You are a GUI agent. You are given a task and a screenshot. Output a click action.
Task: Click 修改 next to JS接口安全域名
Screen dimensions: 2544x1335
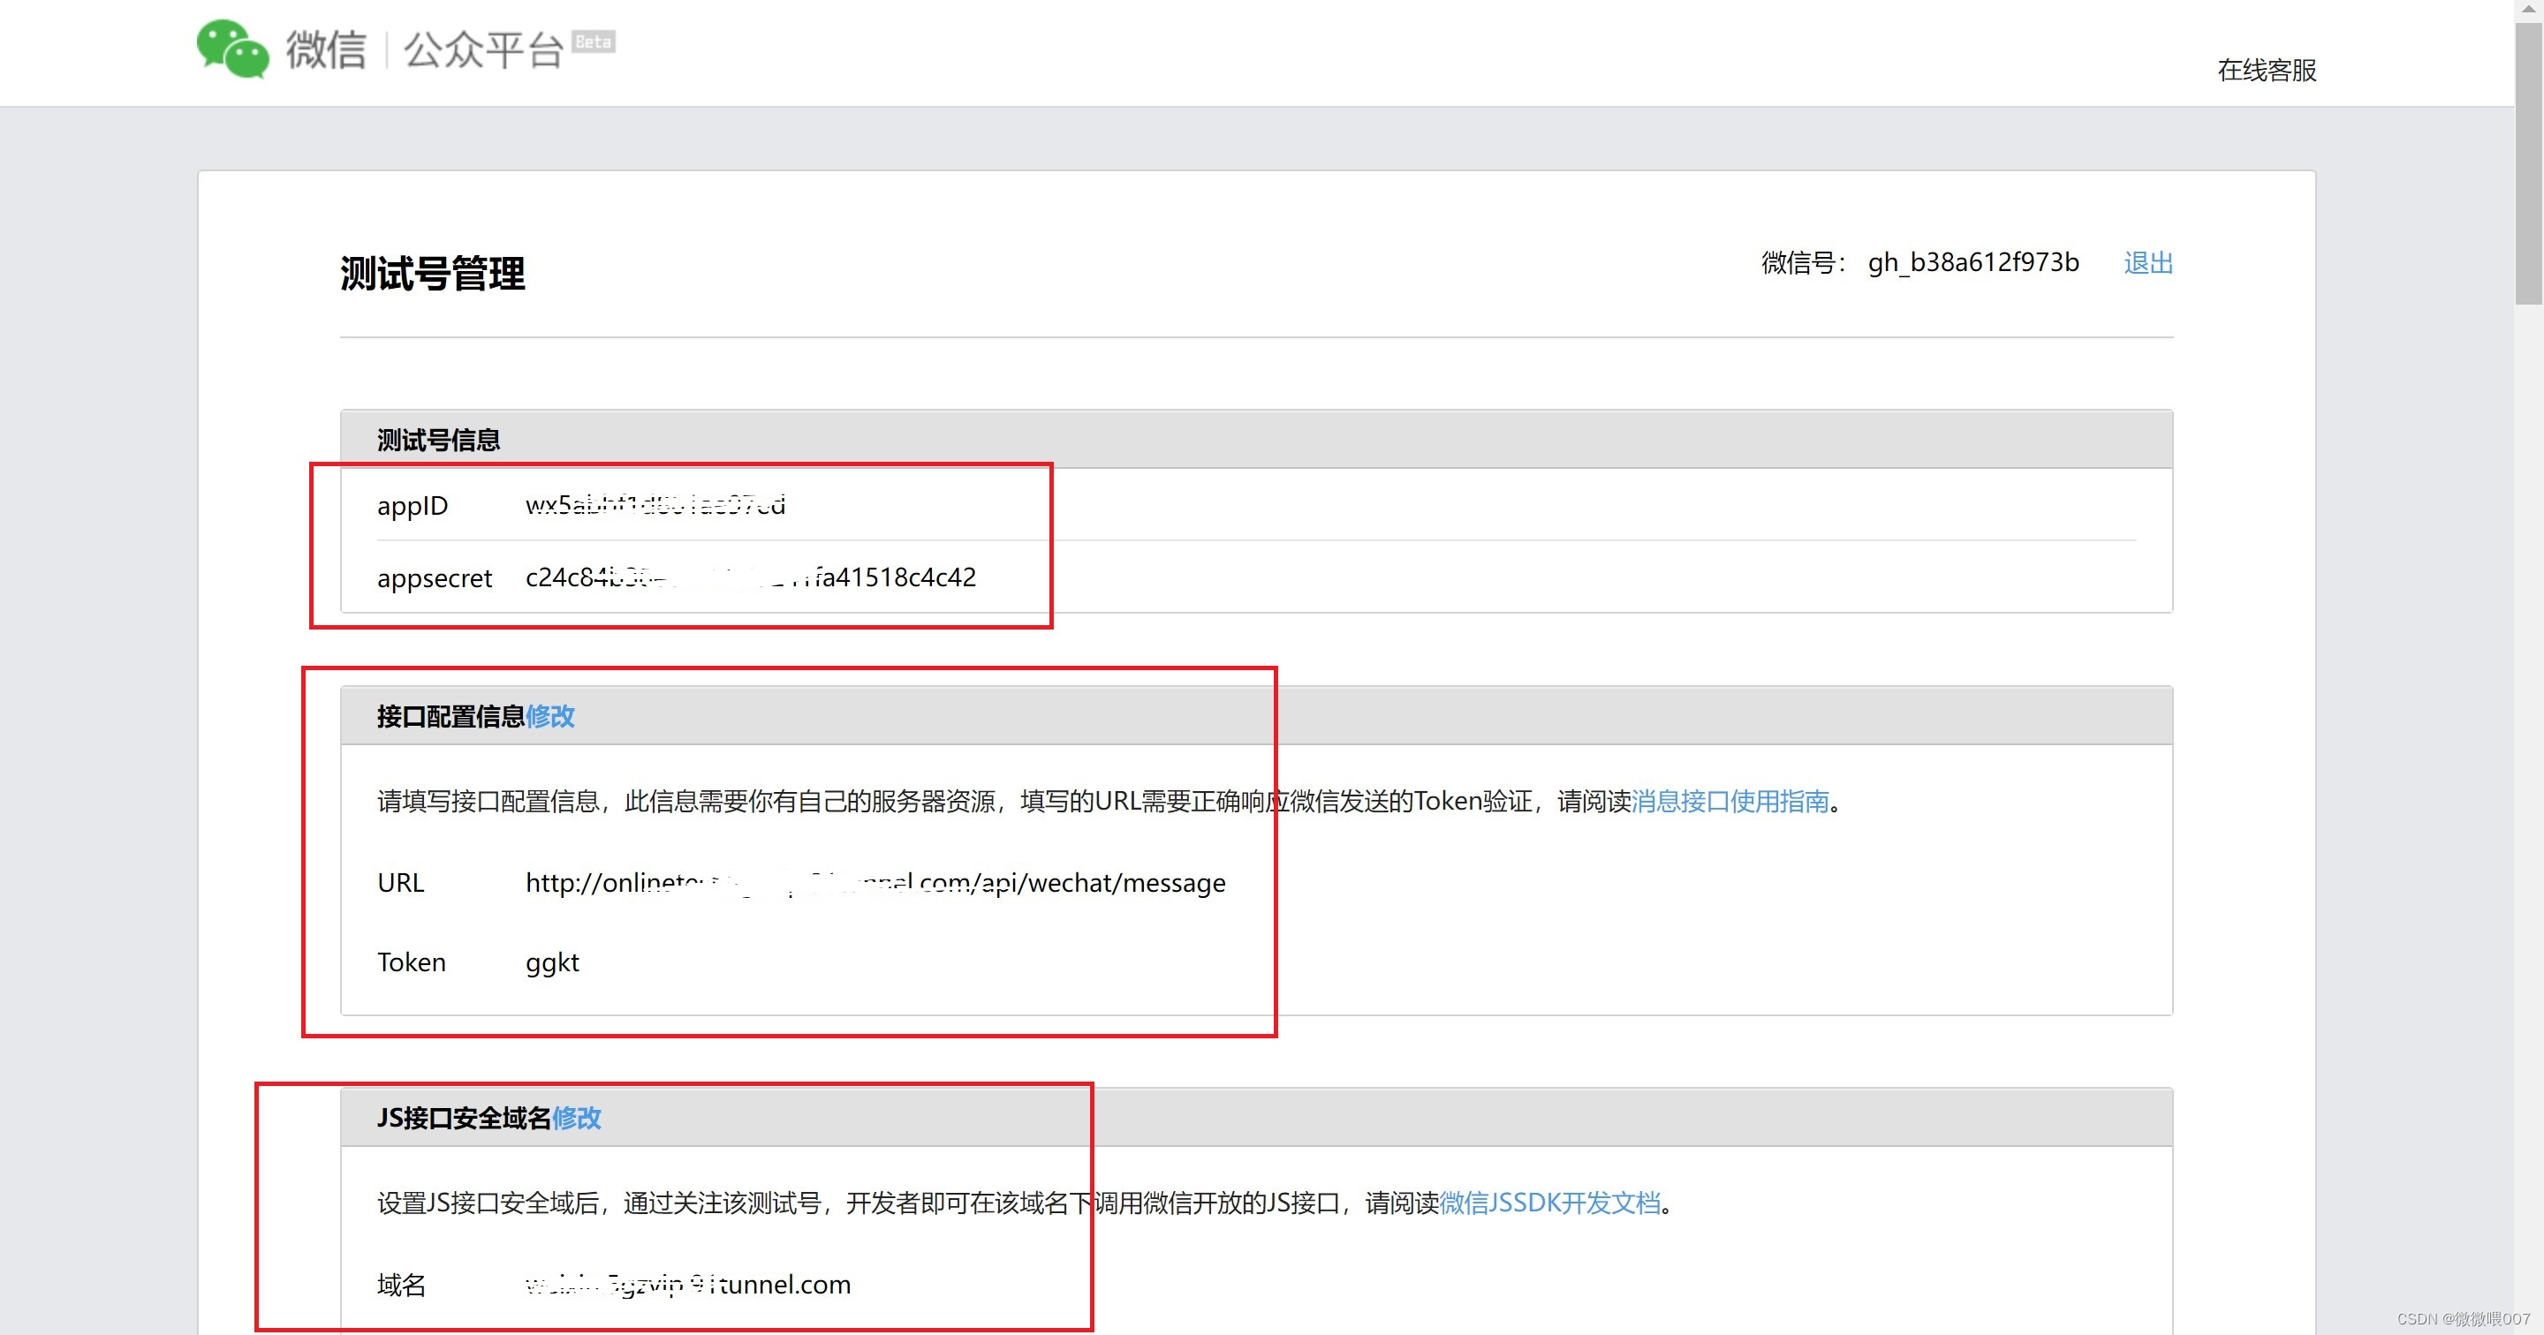pos(577,1118)
